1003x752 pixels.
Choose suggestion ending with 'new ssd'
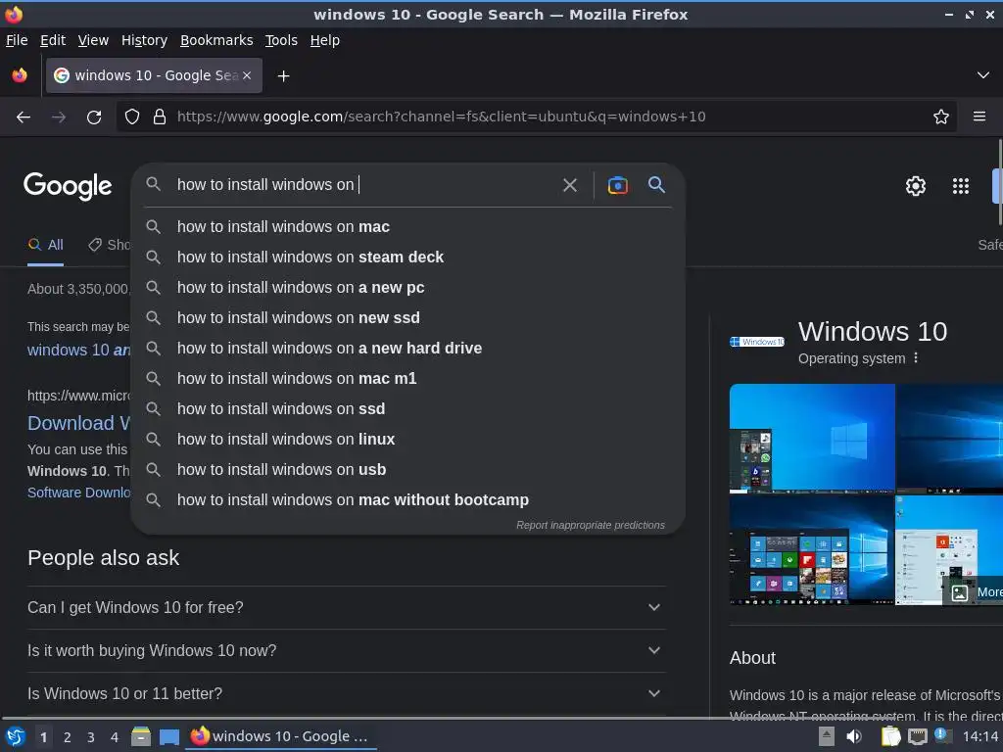[x=408, y=318]
